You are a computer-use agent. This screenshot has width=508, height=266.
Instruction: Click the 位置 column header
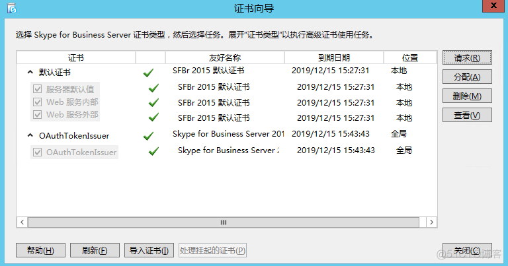click(410, 57)
